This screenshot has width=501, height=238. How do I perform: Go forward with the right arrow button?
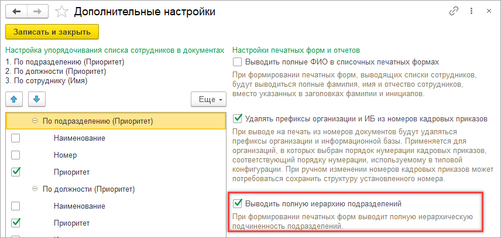[37, 12]
